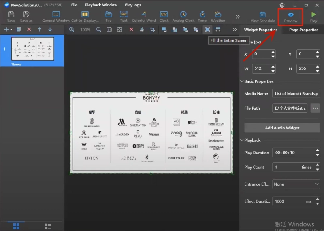Expand the main toolbar overflow chevron
The image size is (324, 231).
[x=237, y=17]
